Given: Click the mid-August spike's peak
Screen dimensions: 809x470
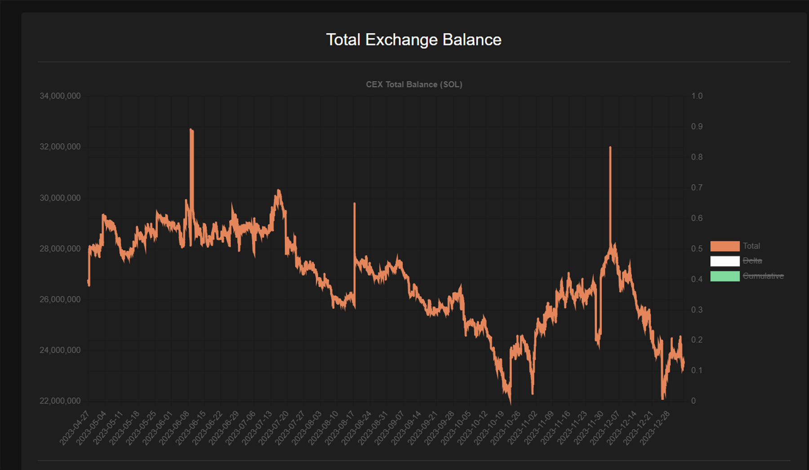Looking at the screenshot, I should (x=355, y=204).
